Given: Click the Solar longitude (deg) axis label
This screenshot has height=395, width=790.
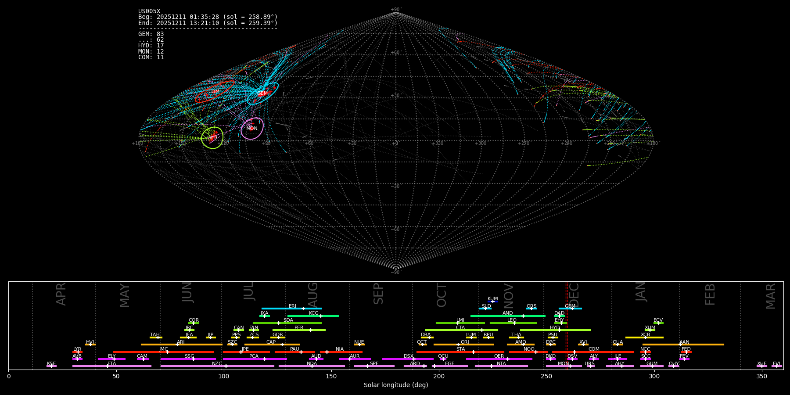Looking at the screenshot, I should 396,385.
